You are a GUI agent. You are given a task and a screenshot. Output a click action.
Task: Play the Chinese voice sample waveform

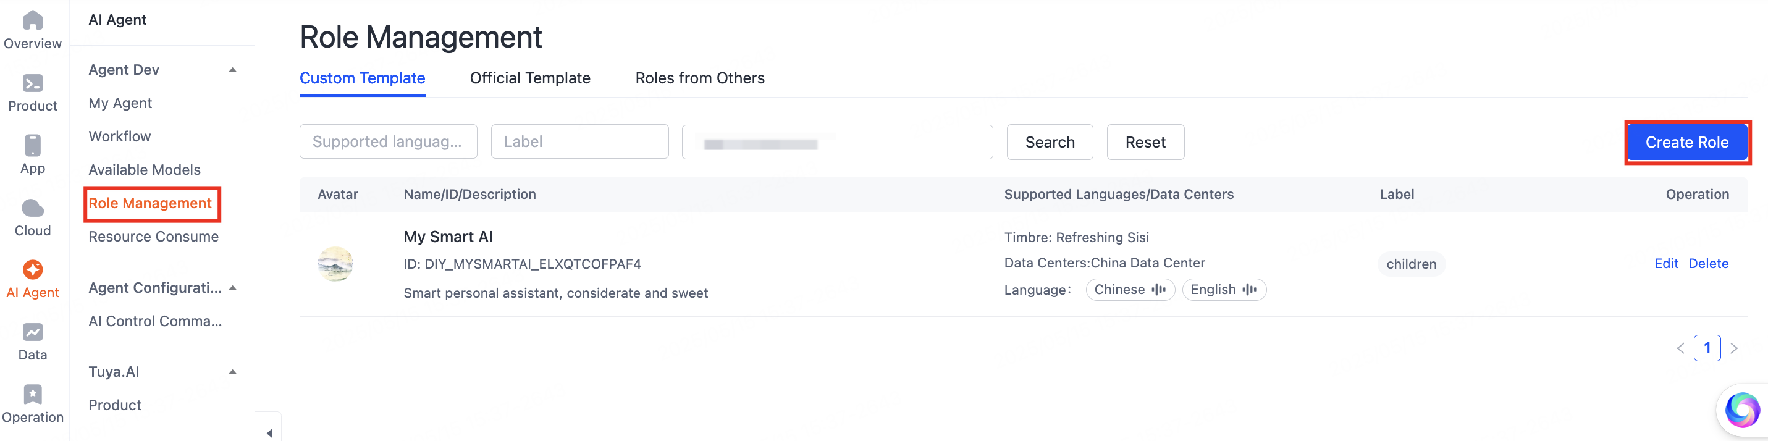[x=1160, y=290]
